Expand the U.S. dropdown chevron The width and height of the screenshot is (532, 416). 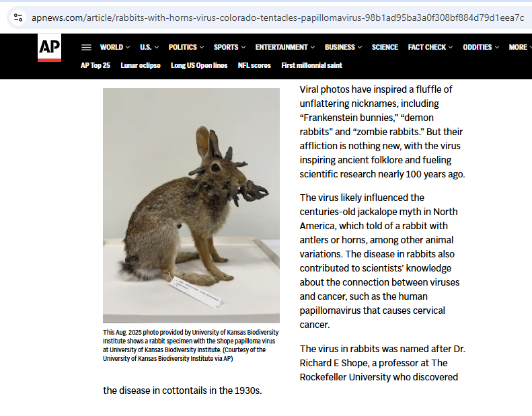click(x=157, y=48)
